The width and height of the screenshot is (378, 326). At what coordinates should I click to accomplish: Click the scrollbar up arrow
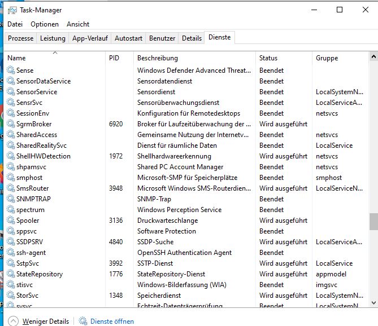click(x=373, y=57)
